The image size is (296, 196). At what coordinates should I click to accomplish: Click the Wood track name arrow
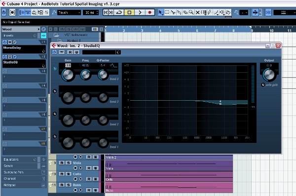38,29
